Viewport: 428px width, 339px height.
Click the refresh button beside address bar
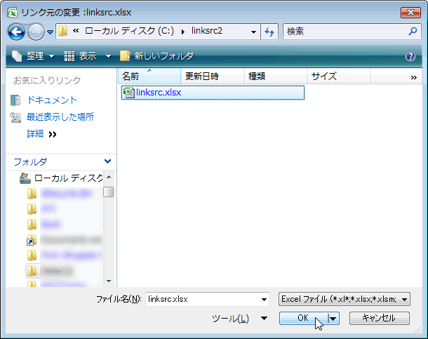point(269,32)
